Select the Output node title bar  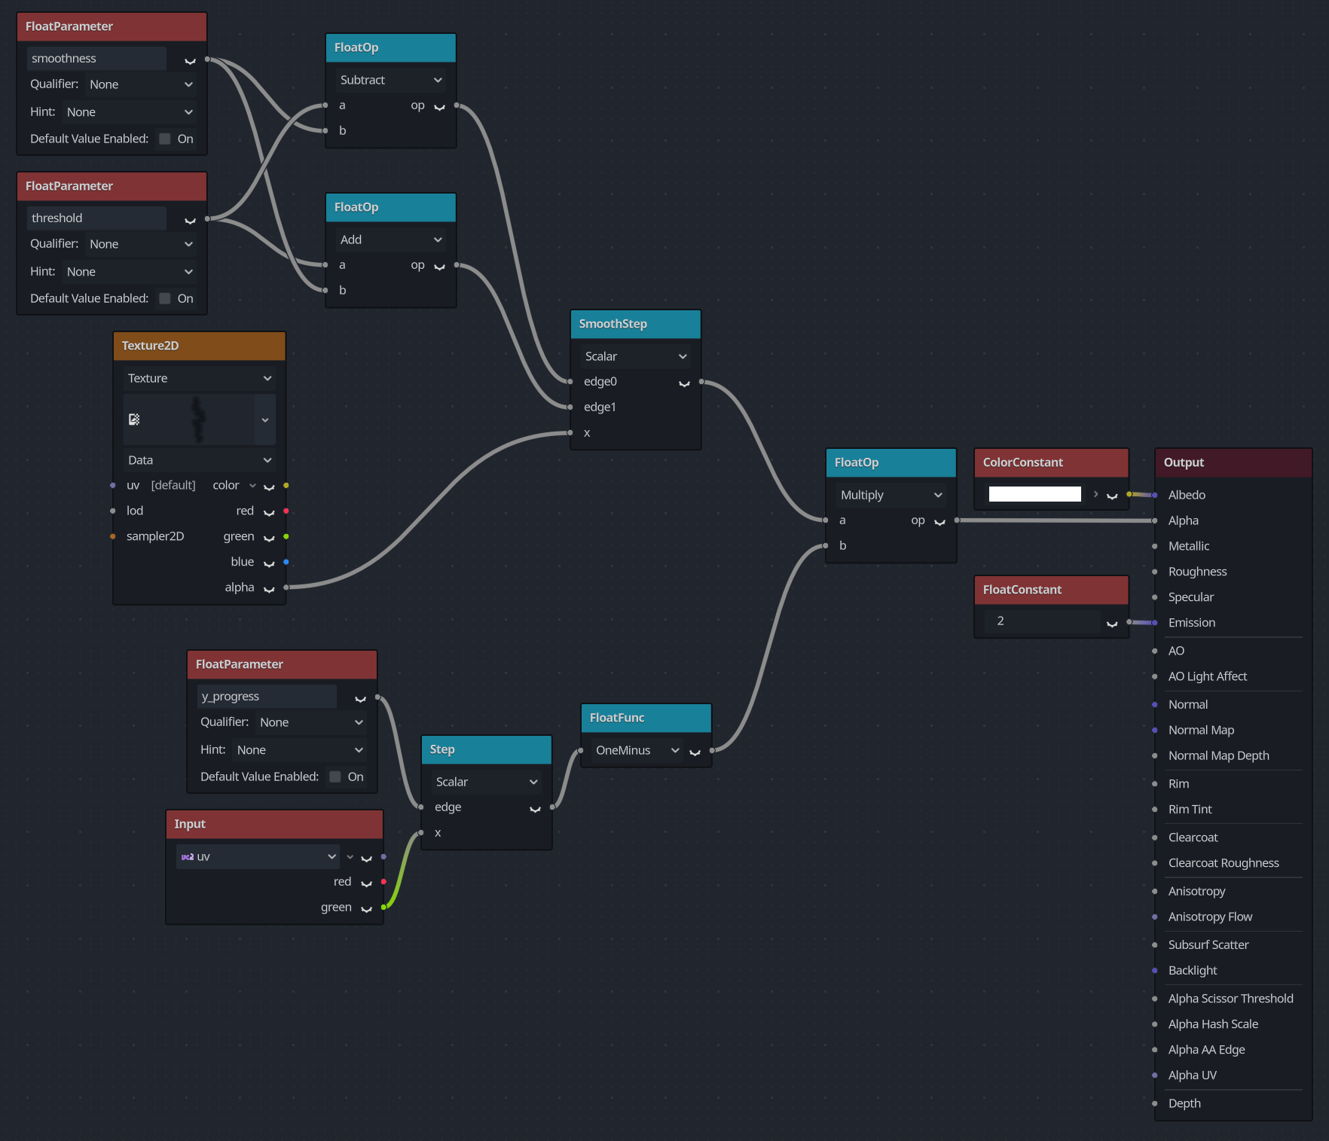(1233, 462)
